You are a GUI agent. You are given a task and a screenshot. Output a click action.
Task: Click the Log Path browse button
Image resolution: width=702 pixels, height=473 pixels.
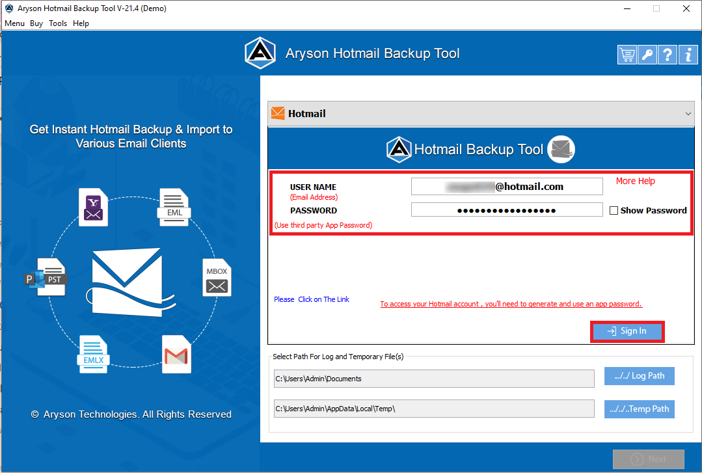tap(640, 376)
